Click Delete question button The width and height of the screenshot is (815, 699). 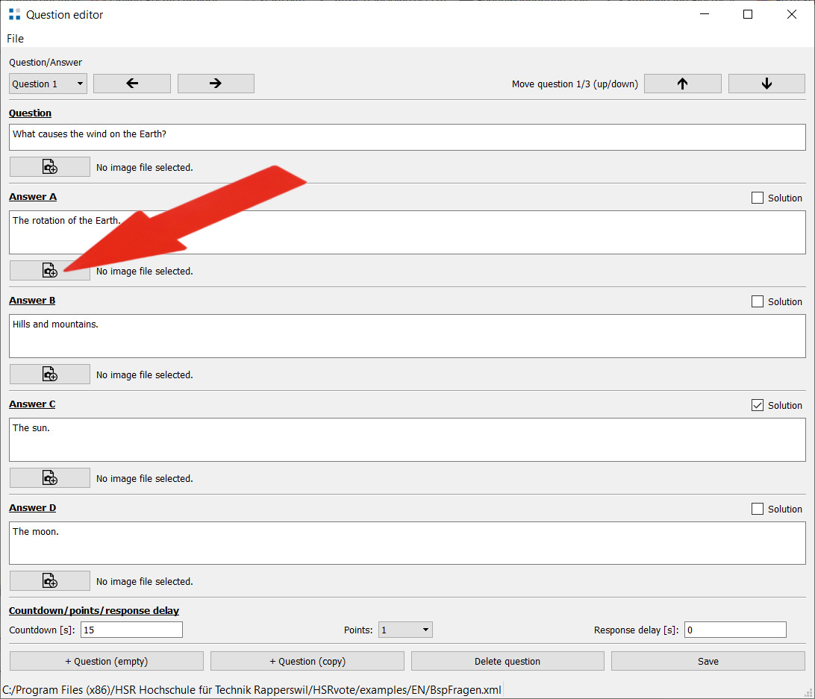click(508, 661)
